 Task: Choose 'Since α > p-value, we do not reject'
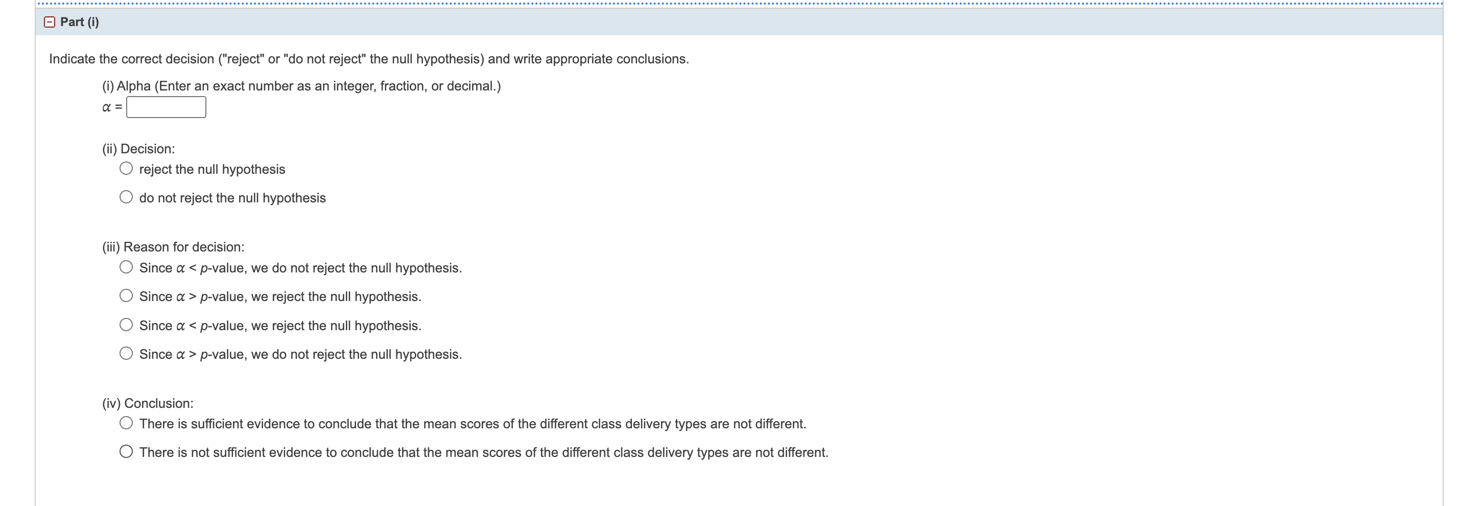click(126, 353)
